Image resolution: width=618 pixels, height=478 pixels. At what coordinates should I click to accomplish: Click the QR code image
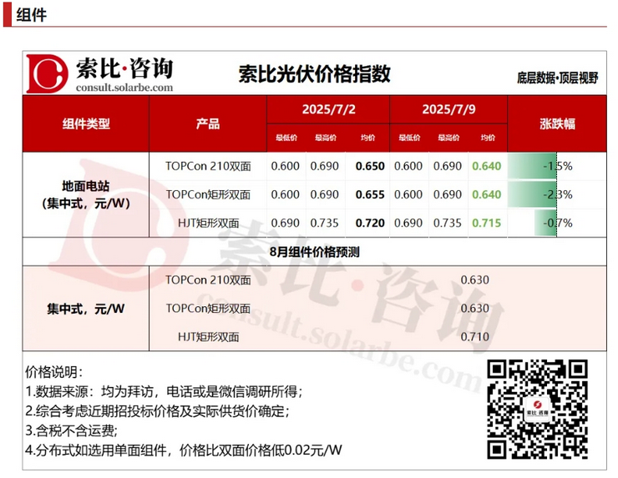(x=538, y=410)
